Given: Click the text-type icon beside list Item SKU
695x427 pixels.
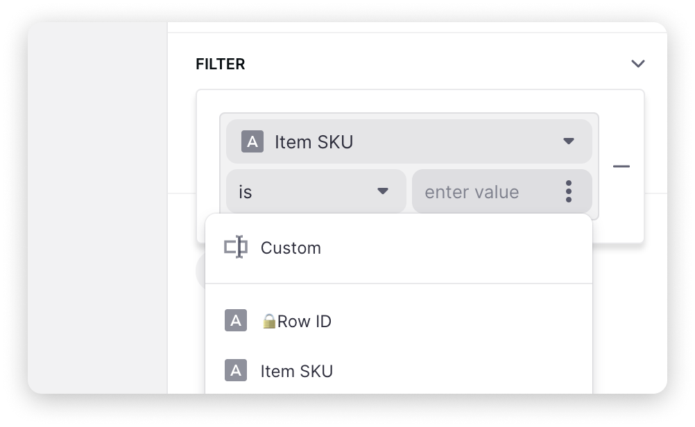Looking at the screenshot, I should coord(236,371).
